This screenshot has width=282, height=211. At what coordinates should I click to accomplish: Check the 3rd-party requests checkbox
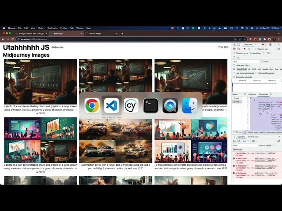pos(234,77)
